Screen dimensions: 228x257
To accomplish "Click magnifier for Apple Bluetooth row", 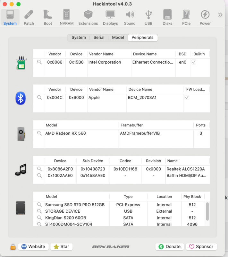I will 39,98.
